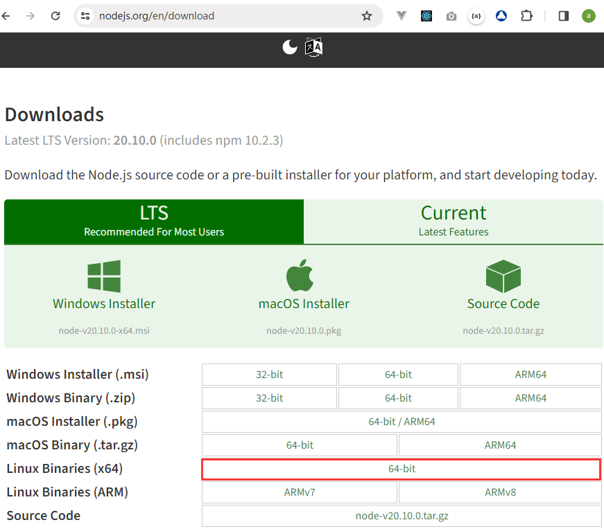Toggle the browser side panel
The width and height of the screenshot is (604, 529).
pyautogui.click(x=564, y=16)
